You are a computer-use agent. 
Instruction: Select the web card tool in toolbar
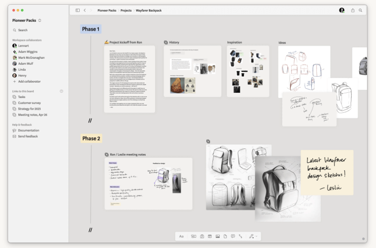click(210, 236)
